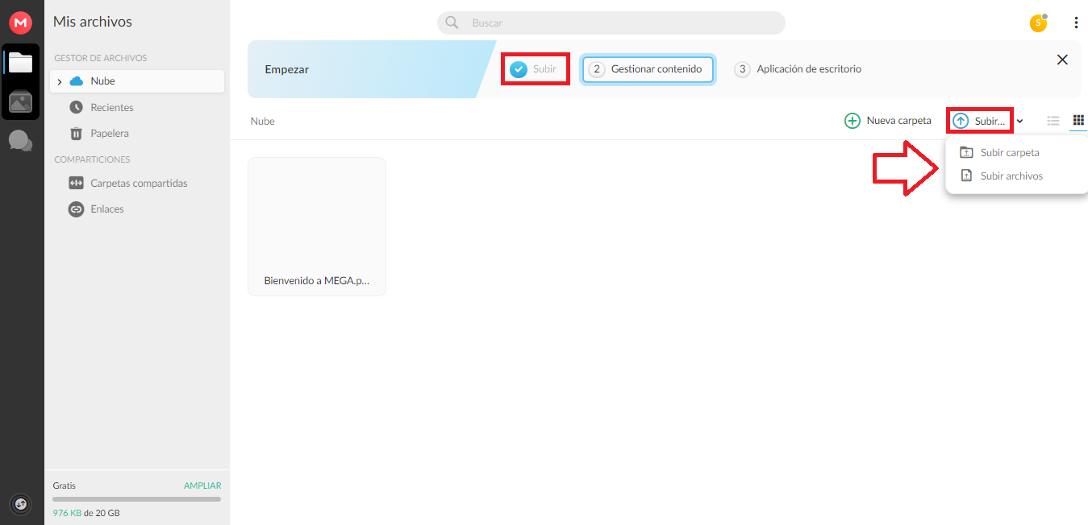The image size is (1088, 525).
Task: Click the Subir... upload button
Action: tap(979, 121)
